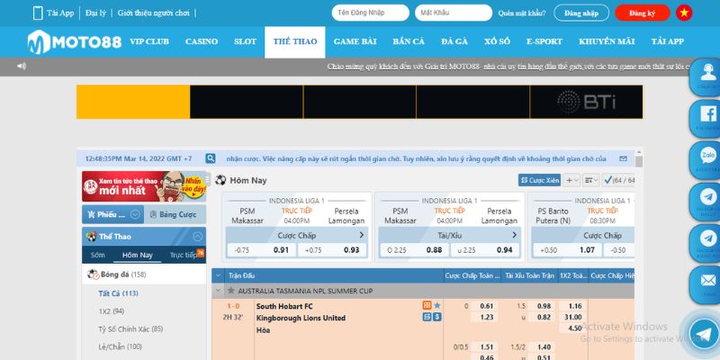Open the blue statistics icon for Kingborough Lions United
This screenshot has height=360, width=720.
coord(427,317)
